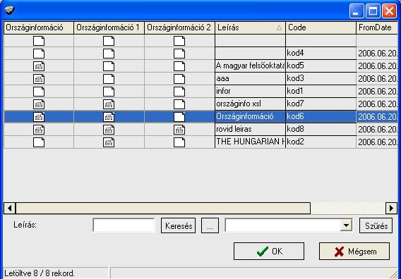Viewport: 401px width, 279px height.
Task: Click the Szűrés filter button
Action: pyautogui.click(x=376, y=225)
